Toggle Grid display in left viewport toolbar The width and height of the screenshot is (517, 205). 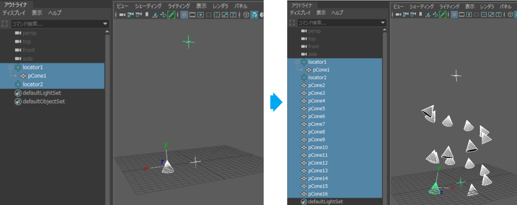click(x=184, y=15)
